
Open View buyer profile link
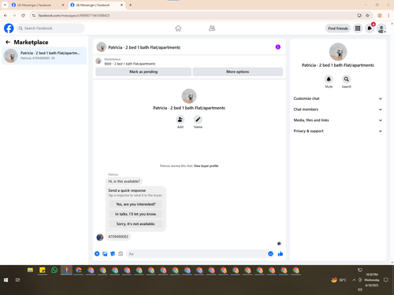click(206, 166)
